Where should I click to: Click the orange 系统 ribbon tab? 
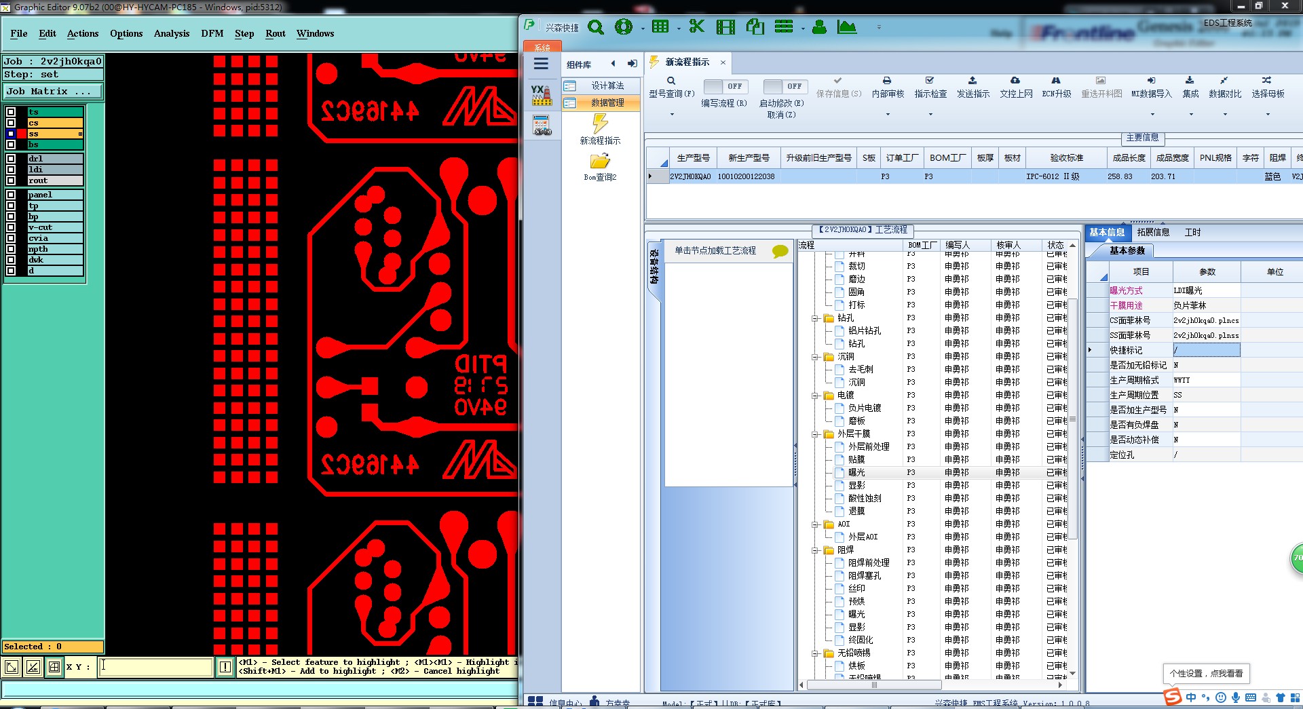(x=542, y=47)
